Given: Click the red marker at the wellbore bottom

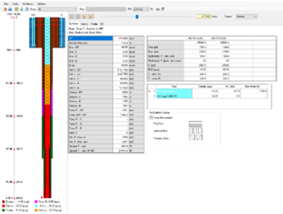Looking at the screenshot, I should pos(42,197).
